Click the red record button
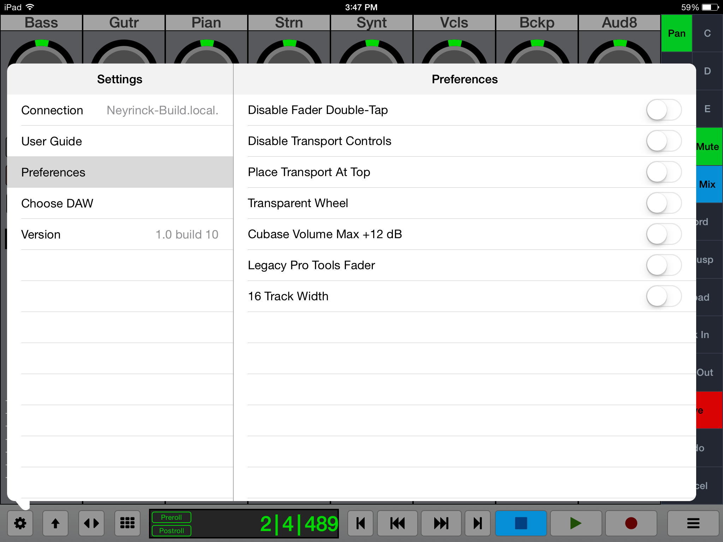This screenshot has width=723, height=542. 631,523
